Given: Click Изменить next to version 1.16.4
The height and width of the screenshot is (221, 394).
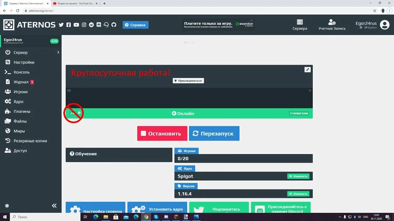Looking at the screenshot, I should pyautogui.click(x=298, y=194).
